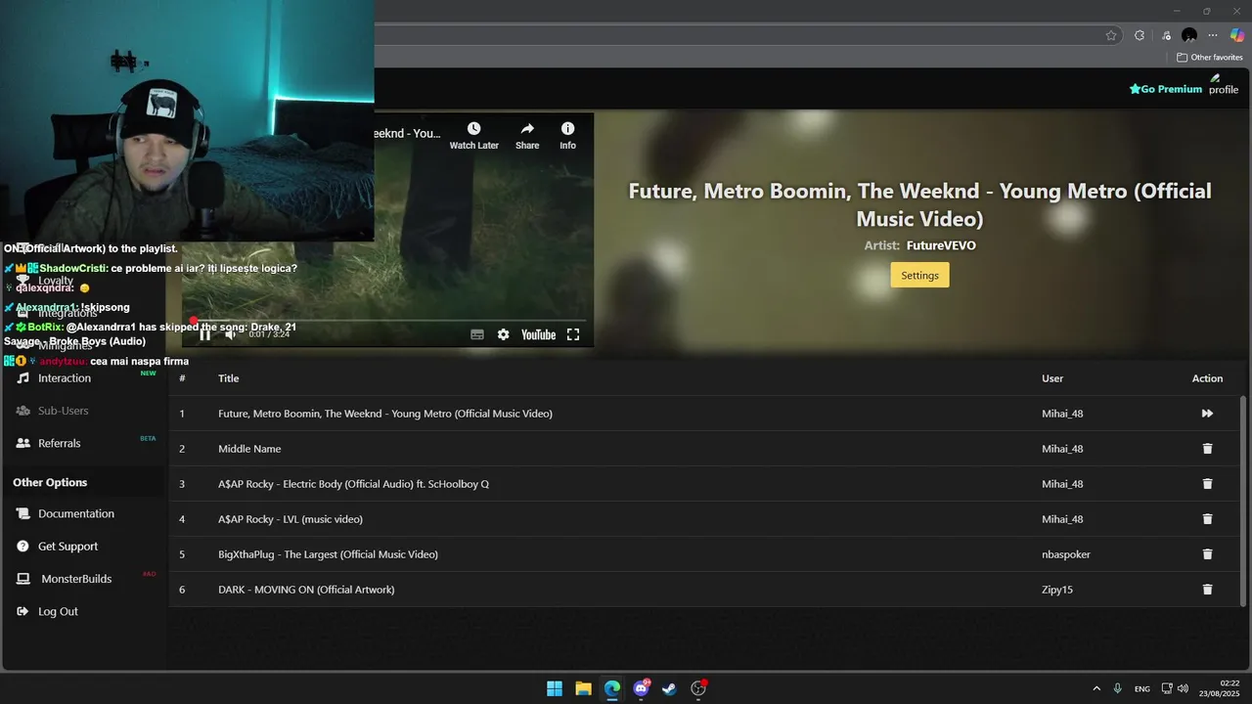The height and width of the screenshot is (704, 1252).
Task: Open Discord from the taskbar
Action: pyautogui.click(x=641, y=688)
